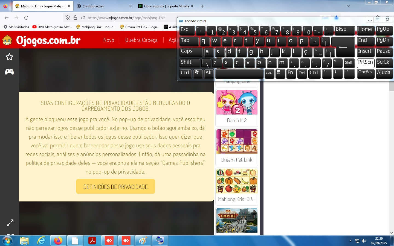Click the network icon in the system tray
The height and width of the screenshot is (246, 394).
[357, 241]
